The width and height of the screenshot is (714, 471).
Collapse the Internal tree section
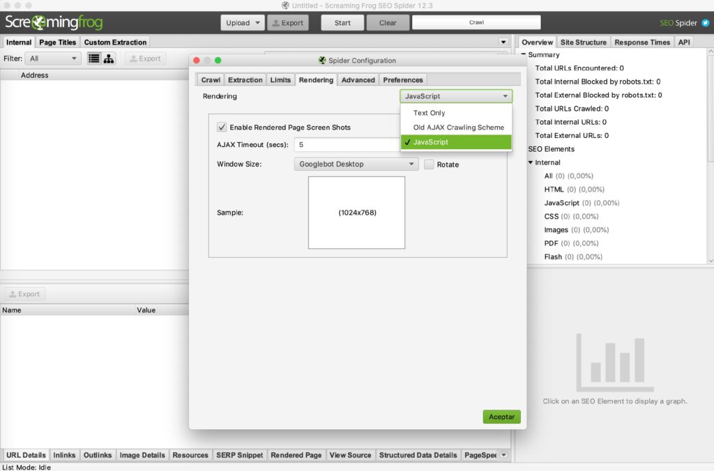(531, 162)
